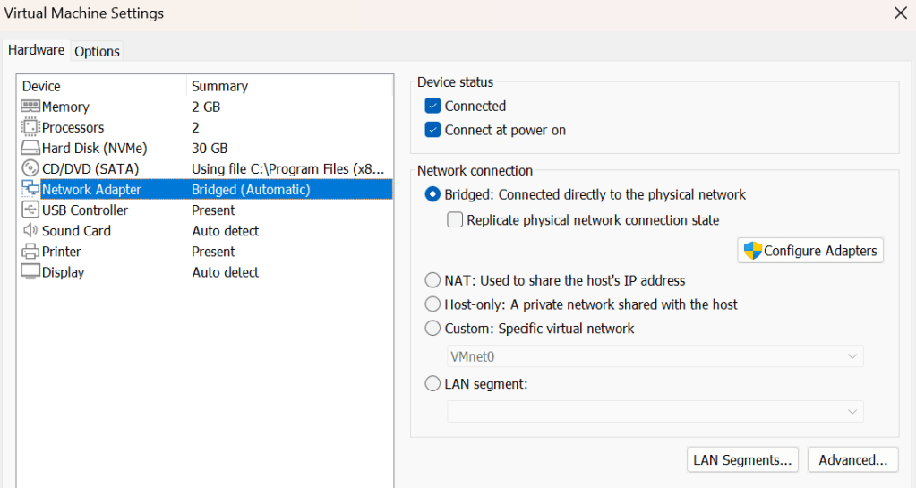This screenshot has width=916, height=488.
Task: Click the Memory device icon
Action: 30,107
